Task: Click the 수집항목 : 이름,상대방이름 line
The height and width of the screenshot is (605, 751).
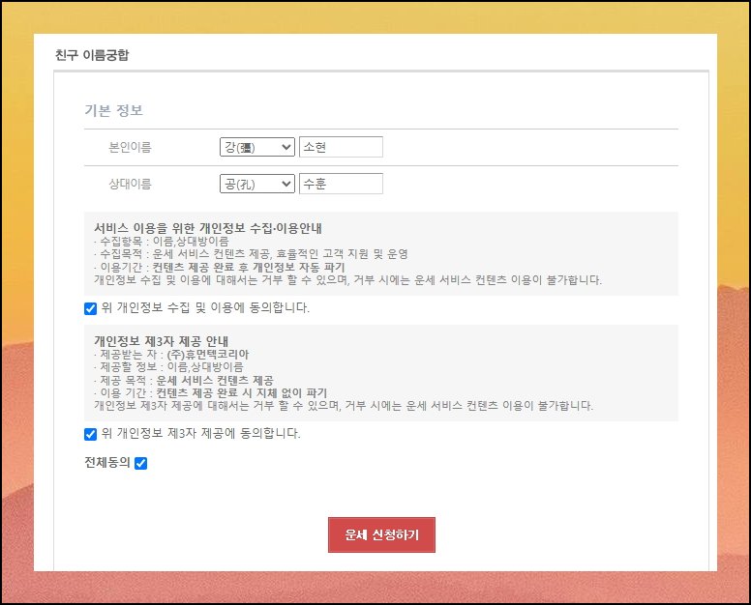Action: 162,241
